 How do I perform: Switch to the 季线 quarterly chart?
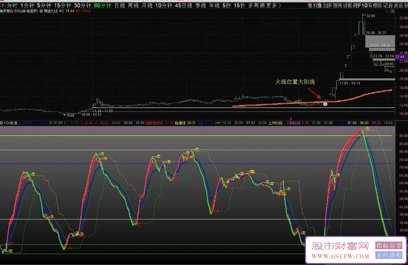click(200, 5)
